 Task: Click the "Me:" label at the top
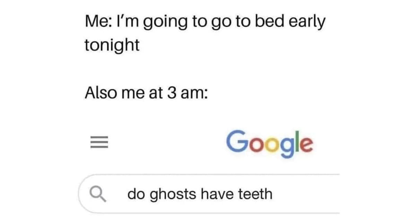97,22
